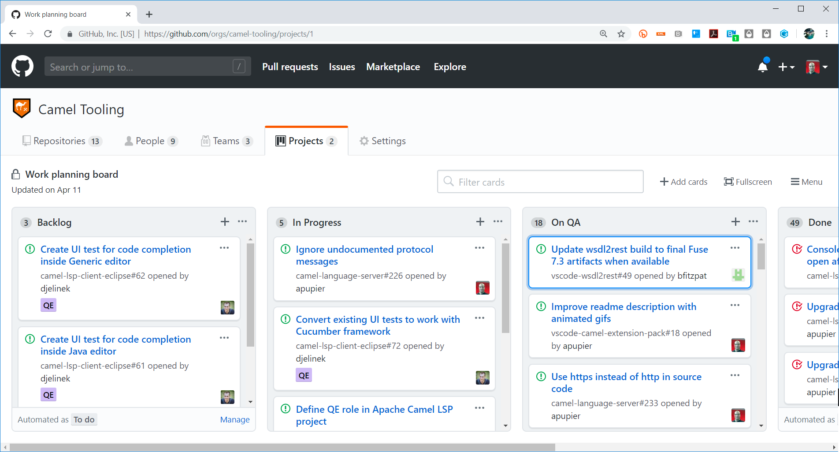Image resolution: width=839 pixels, height=452 pixels.
Task: Open notifications with the bell icon
Action: tap(763, 67)
